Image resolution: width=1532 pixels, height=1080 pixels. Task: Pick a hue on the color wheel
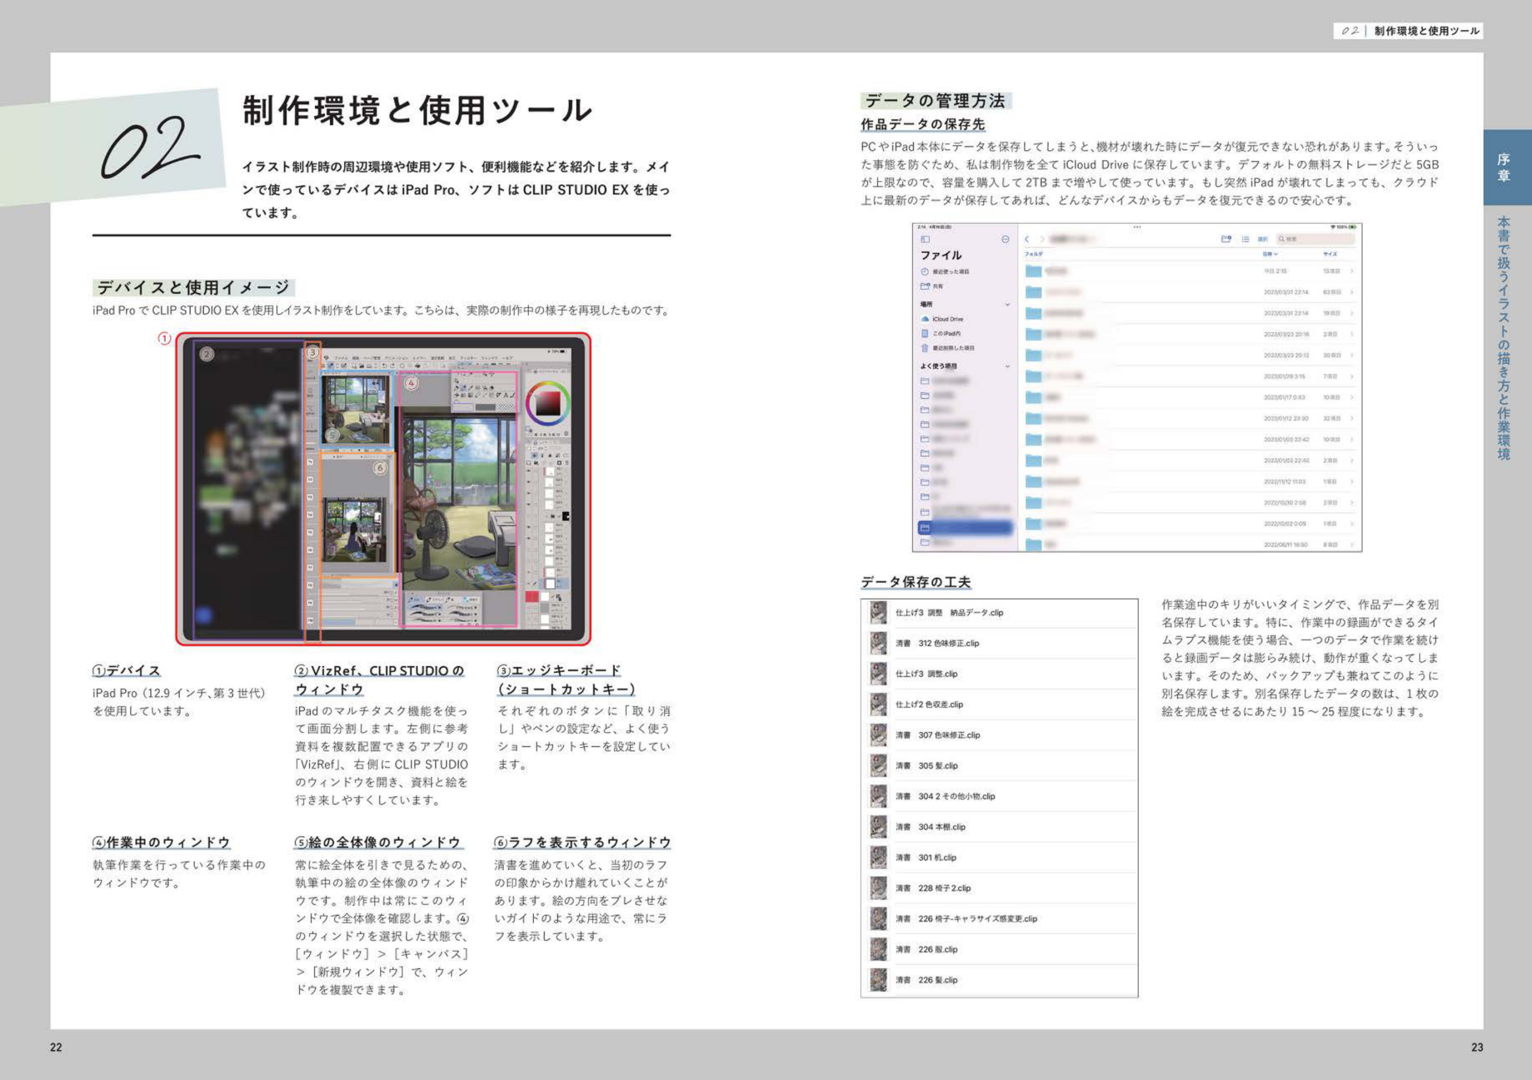tap(548, 402)
